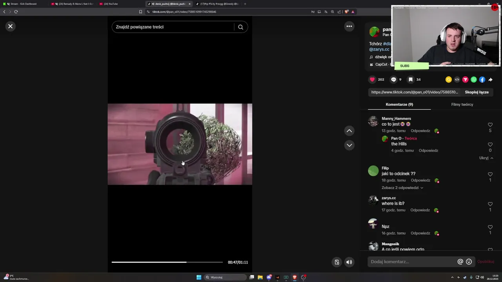Share via the Facebook icon
This screenshot has height=282, width=502.
tap(482, 80)
